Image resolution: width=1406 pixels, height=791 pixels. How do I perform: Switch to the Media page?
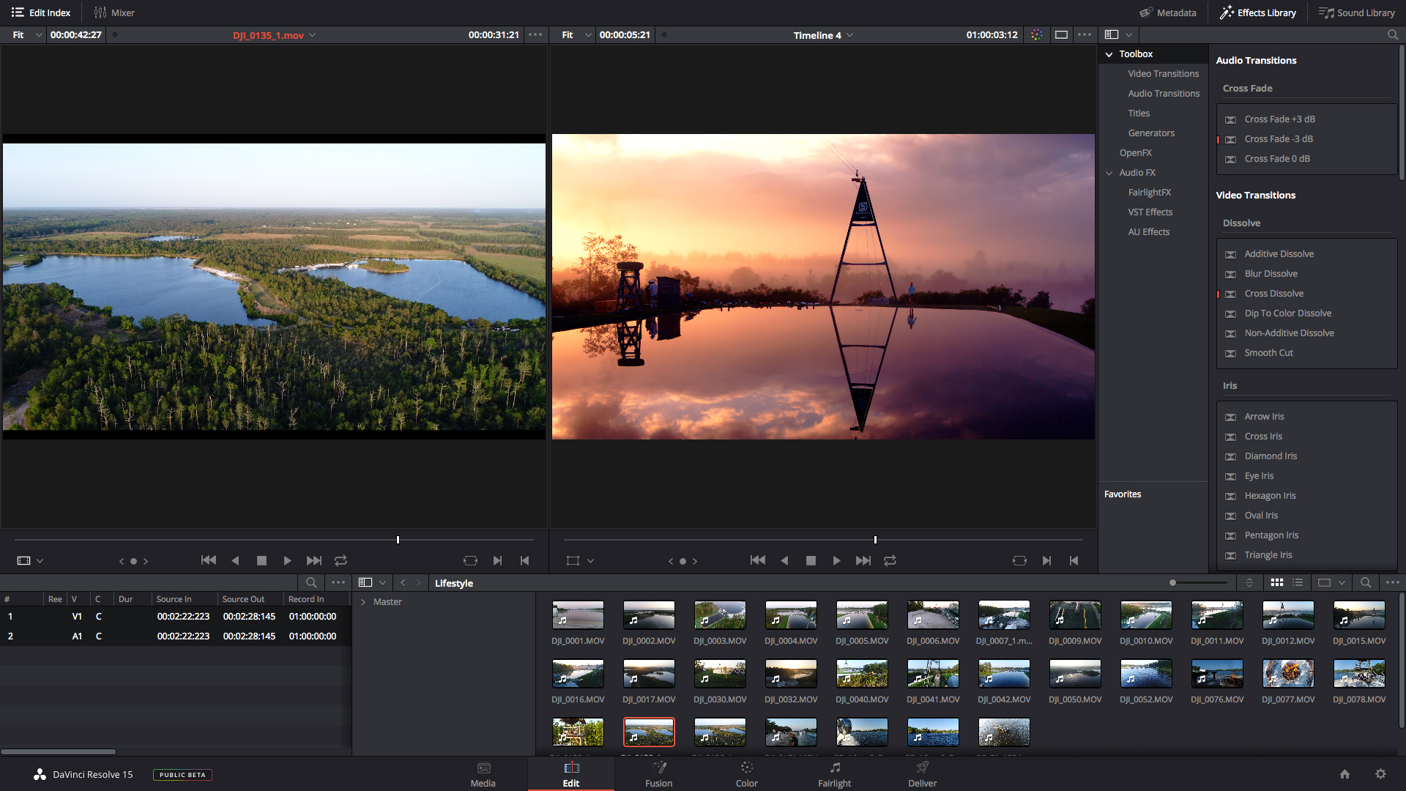point(483,774)
